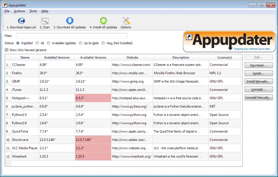278x177 pixels.
Task: Sort by the Name column header
Action: [x=25, y=58]
